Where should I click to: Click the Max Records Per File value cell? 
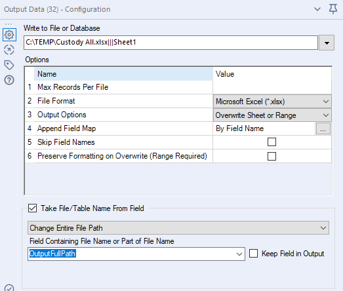272,87
